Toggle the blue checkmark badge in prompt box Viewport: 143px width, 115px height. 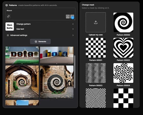coord(72,18)
